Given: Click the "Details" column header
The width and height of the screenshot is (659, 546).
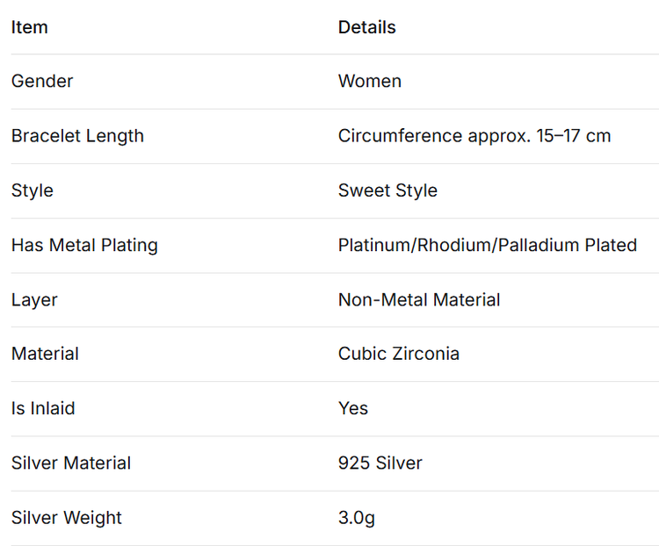Looking at the screenshot, I should (366, 27).
